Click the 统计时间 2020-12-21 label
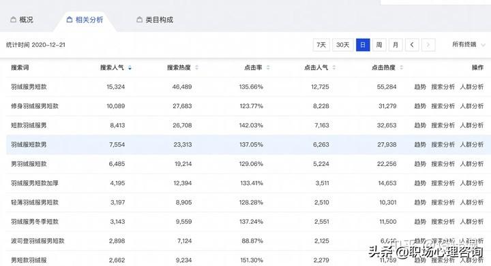The image size is (491, 266). 35,45
